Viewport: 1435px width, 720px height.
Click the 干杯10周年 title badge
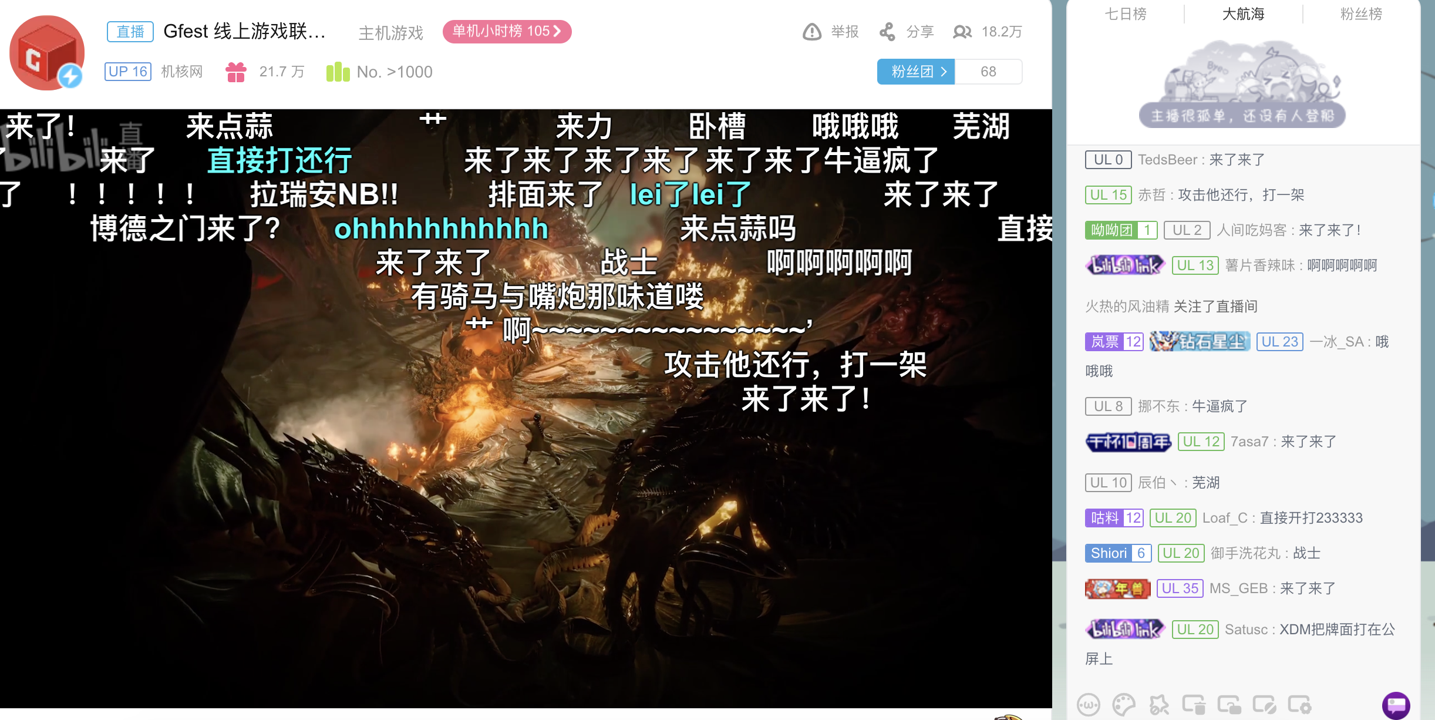pyautogui.click(x=1128, y=442)
